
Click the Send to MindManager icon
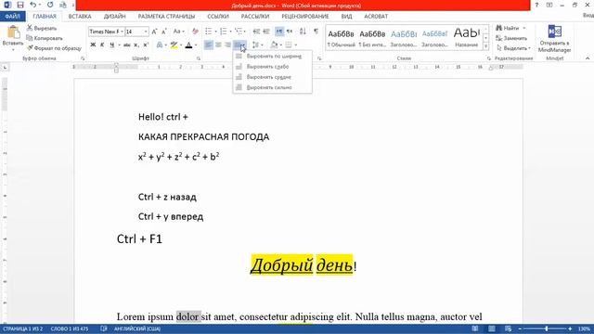click(x=555, y=32)
